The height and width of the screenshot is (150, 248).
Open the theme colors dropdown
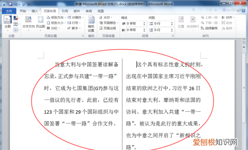(x=17, y=18)
